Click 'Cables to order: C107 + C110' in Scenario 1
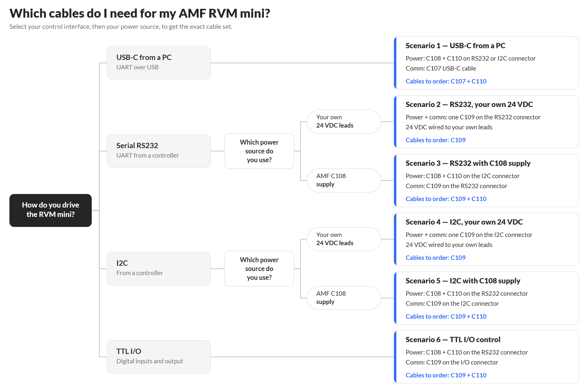Viewport: 588px width, 388px height. click(446, 81)
